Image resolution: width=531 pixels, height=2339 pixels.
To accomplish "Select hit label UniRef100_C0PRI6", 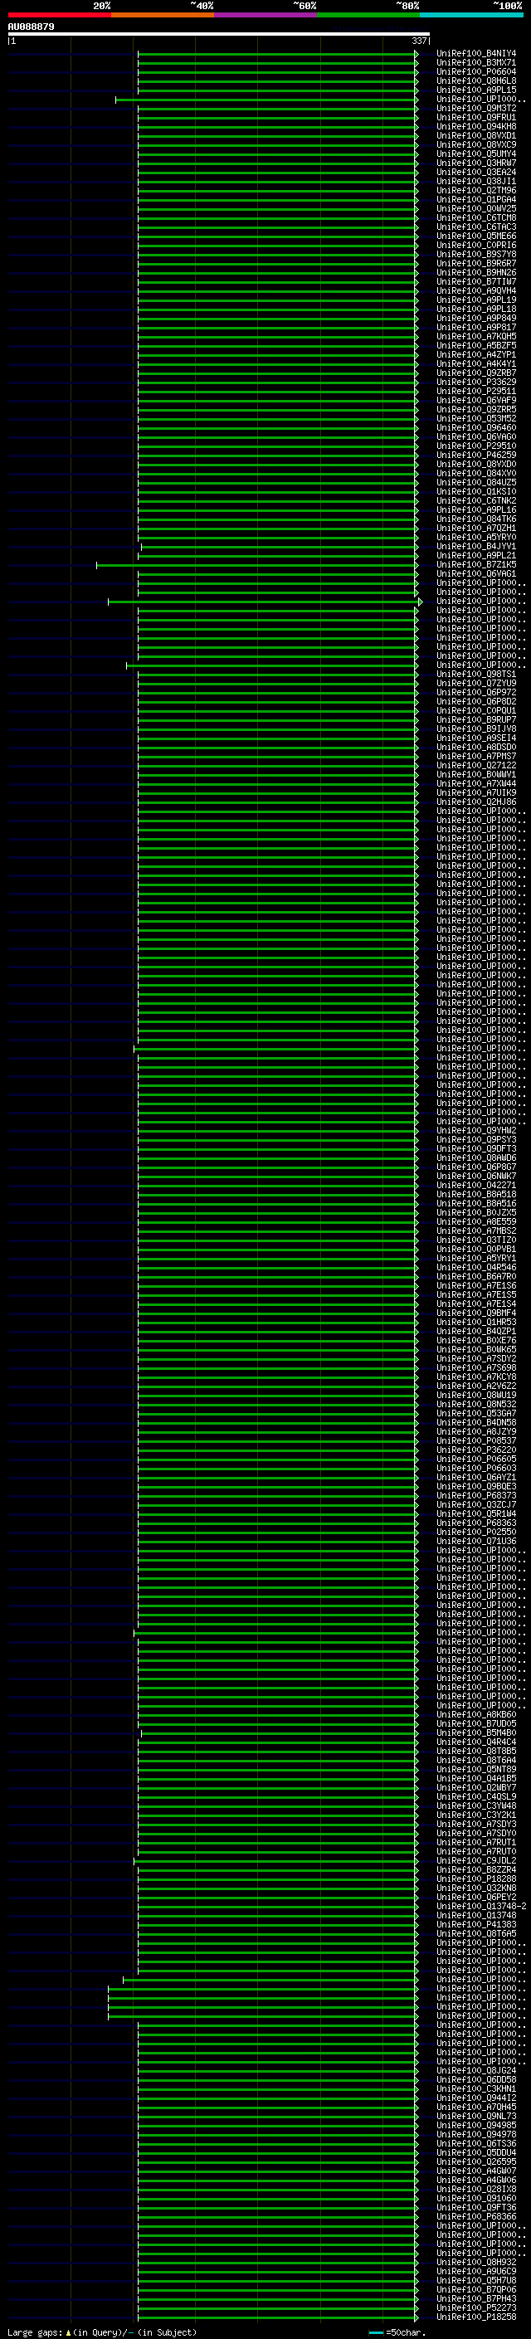I will (476, 245).
